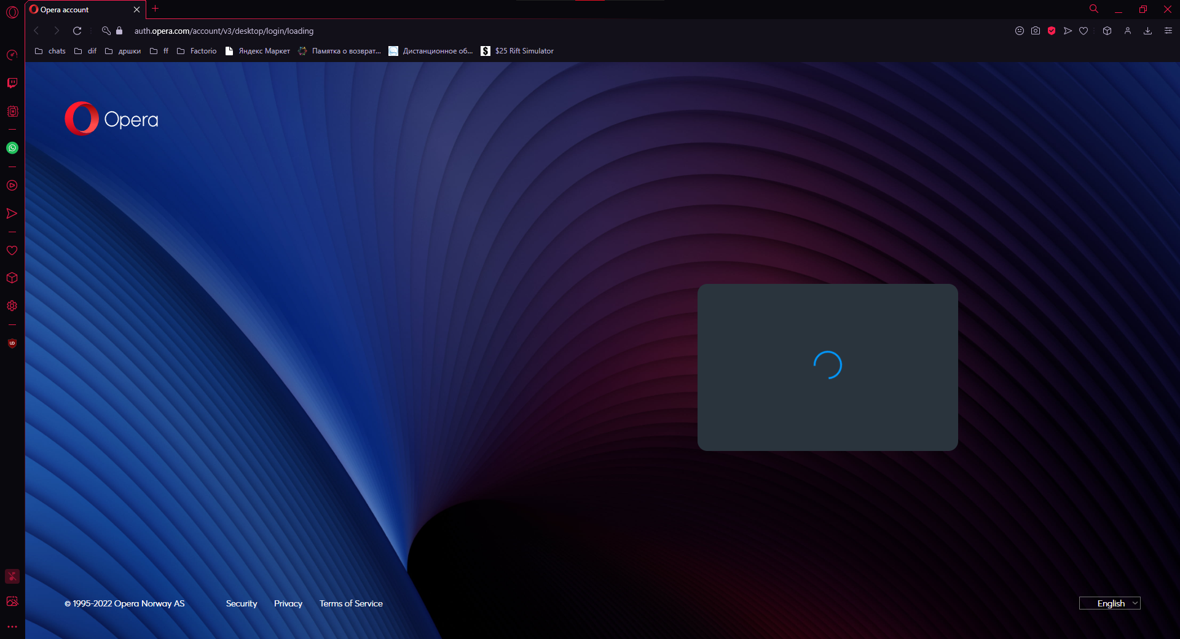Click uBlock extension icon in sidebar
The width and height of the screenshot is (1180, 639).
(12, 343)
